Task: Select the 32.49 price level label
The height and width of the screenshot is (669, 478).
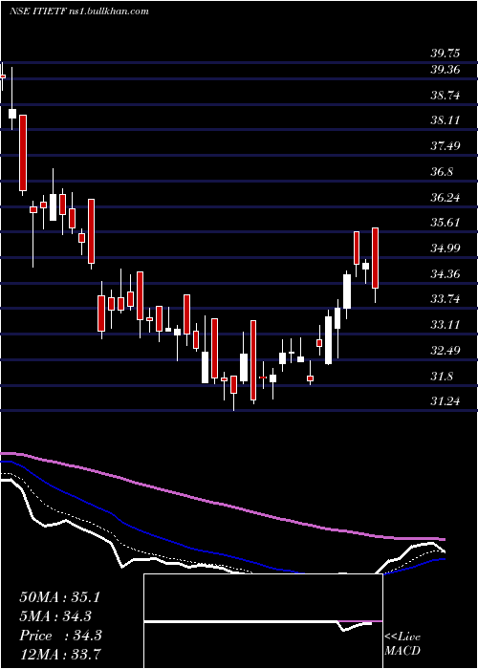Action: coord(445,351)
